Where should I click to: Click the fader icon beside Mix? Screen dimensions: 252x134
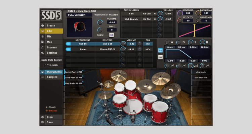42,37
